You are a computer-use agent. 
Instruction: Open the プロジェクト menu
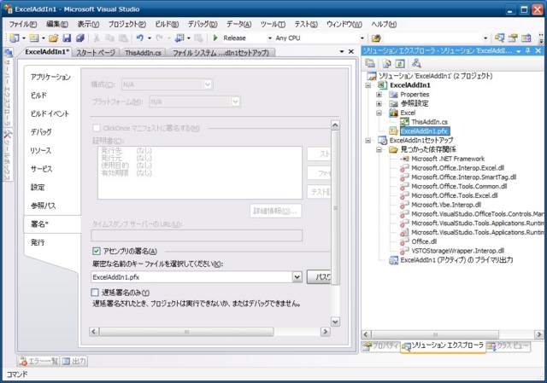point(127,24)
